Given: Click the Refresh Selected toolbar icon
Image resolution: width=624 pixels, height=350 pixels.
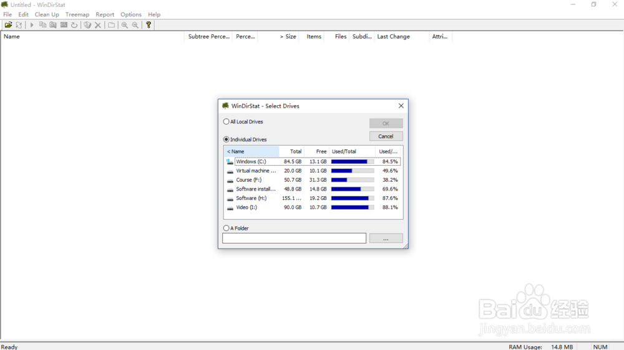Looking at the screenshot, I should pos(74,25).
